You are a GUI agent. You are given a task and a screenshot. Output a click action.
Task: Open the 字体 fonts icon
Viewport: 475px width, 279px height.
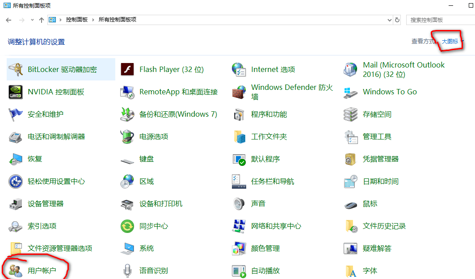[x=350, y=271]
